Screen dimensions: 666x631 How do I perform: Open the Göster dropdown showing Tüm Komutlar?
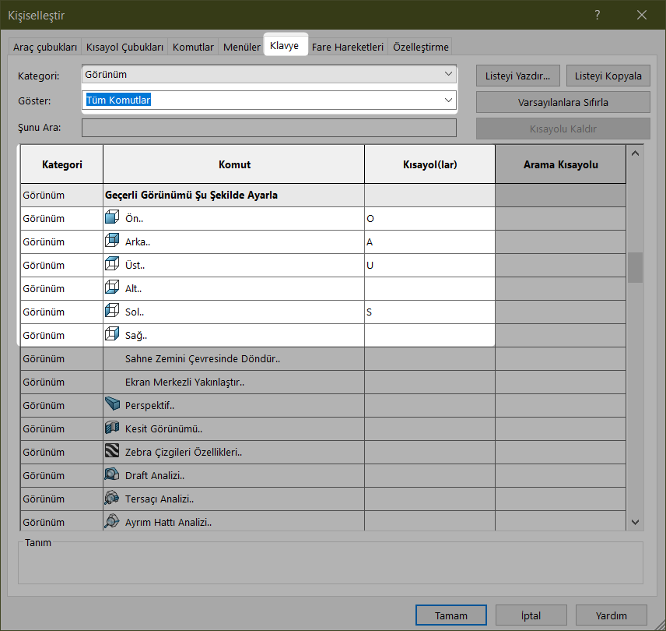[269, 100]
